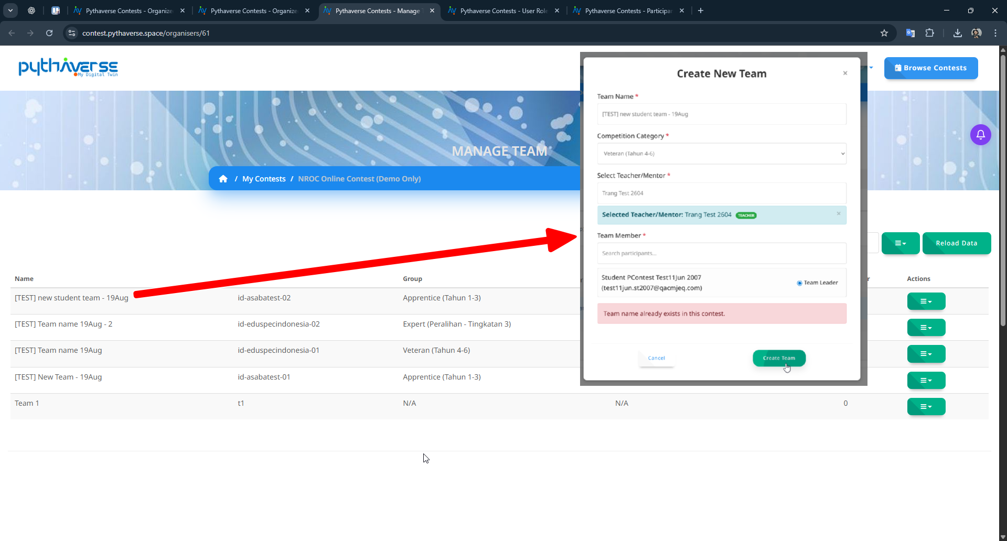The image size is (1007, 541).
Task: Open My Contests breadcrumb link
Action: click(x=264, y=179)
